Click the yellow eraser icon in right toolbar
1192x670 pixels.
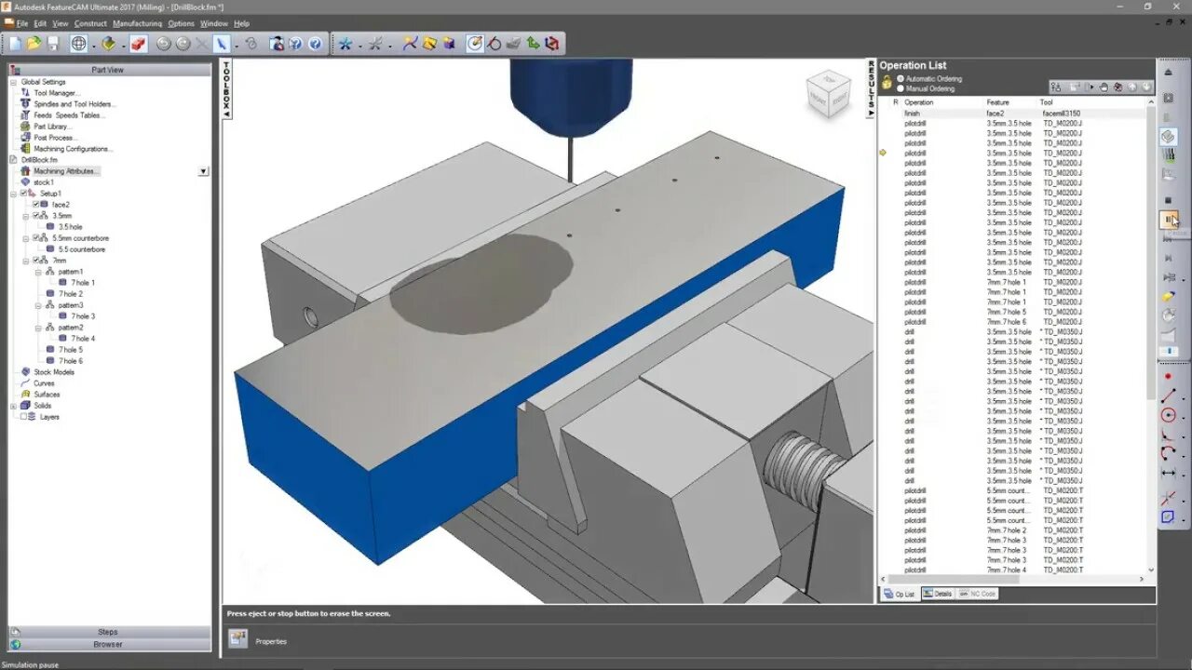point(1169,297)
